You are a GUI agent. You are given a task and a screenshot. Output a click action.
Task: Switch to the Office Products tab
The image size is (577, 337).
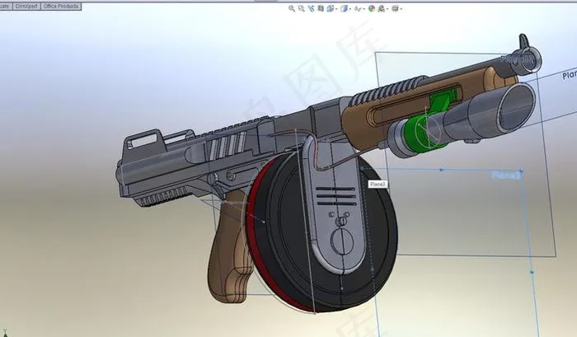tap(61, 7)
